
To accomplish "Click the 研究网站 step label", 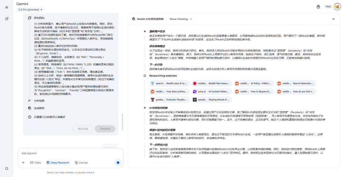I will click(39, 18).
